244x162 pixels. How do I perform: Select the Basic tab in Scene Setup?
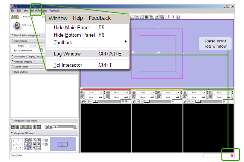tap(20, 45)
